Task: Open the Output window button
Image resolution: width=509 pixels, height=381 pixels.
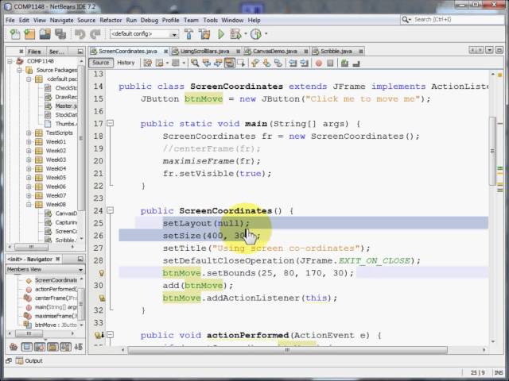Action: (29, 360)
